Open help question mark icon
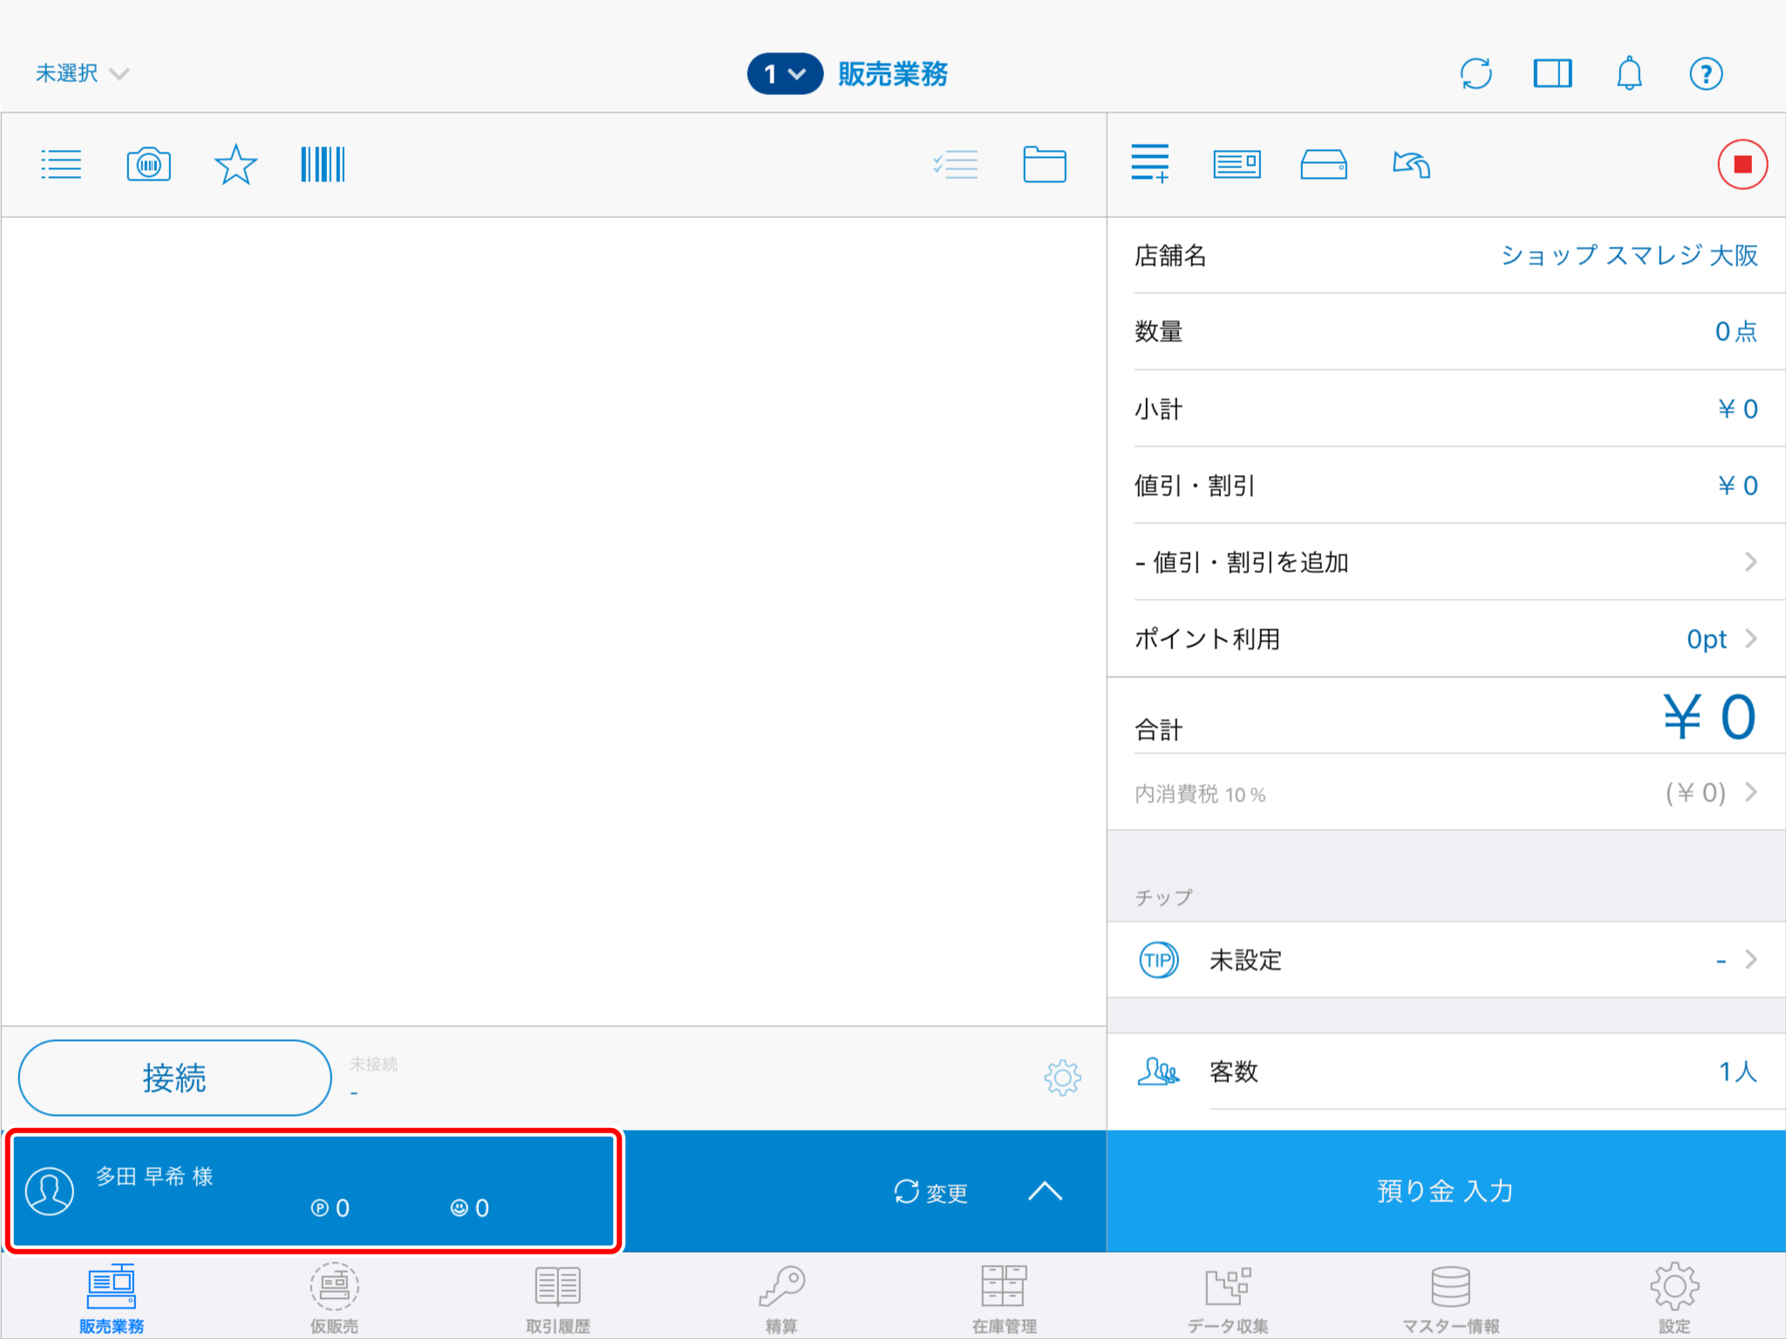Image resolution: width=1786 pixels, height=1339 pixels. (x=1706, y=73)
